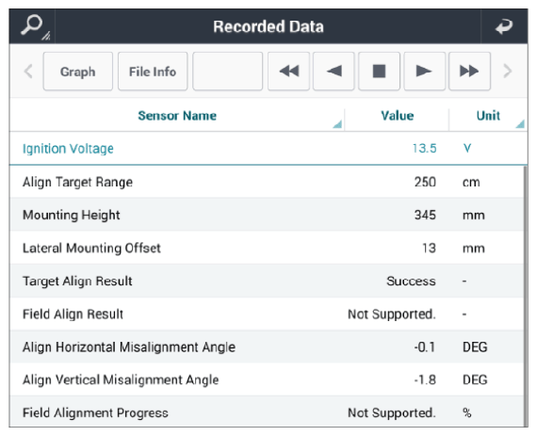Play the recorded data forward
Screen dimensions: 537x436
click(424, 72)
